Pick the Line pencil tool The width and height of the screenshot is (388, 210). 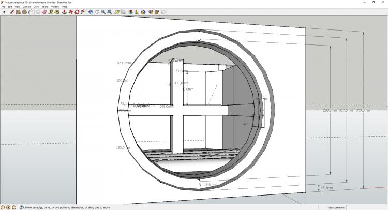tap(12, 11)
